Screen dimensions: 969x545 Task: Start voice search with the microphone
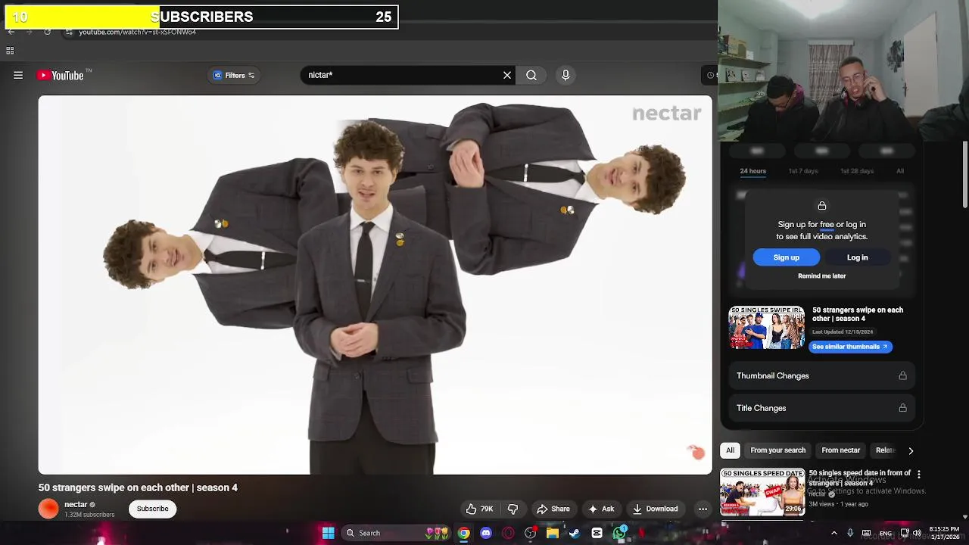click(x=566, y=75)
